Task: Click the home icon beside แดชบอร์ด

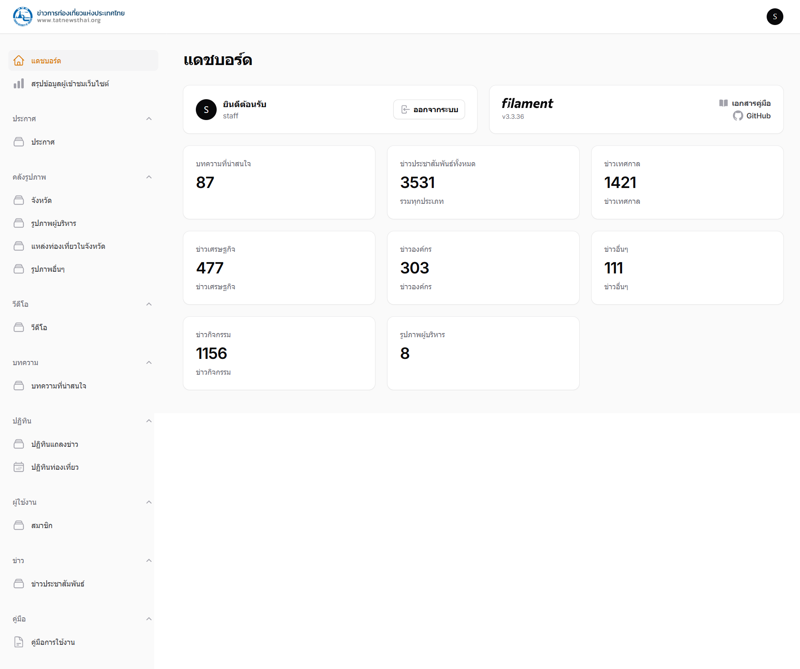Action: coord(19,60)
